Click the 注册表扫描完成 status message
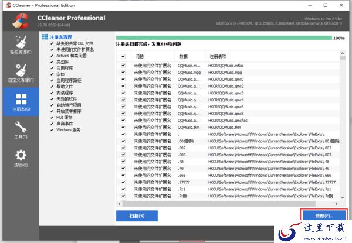 point(148,44)
